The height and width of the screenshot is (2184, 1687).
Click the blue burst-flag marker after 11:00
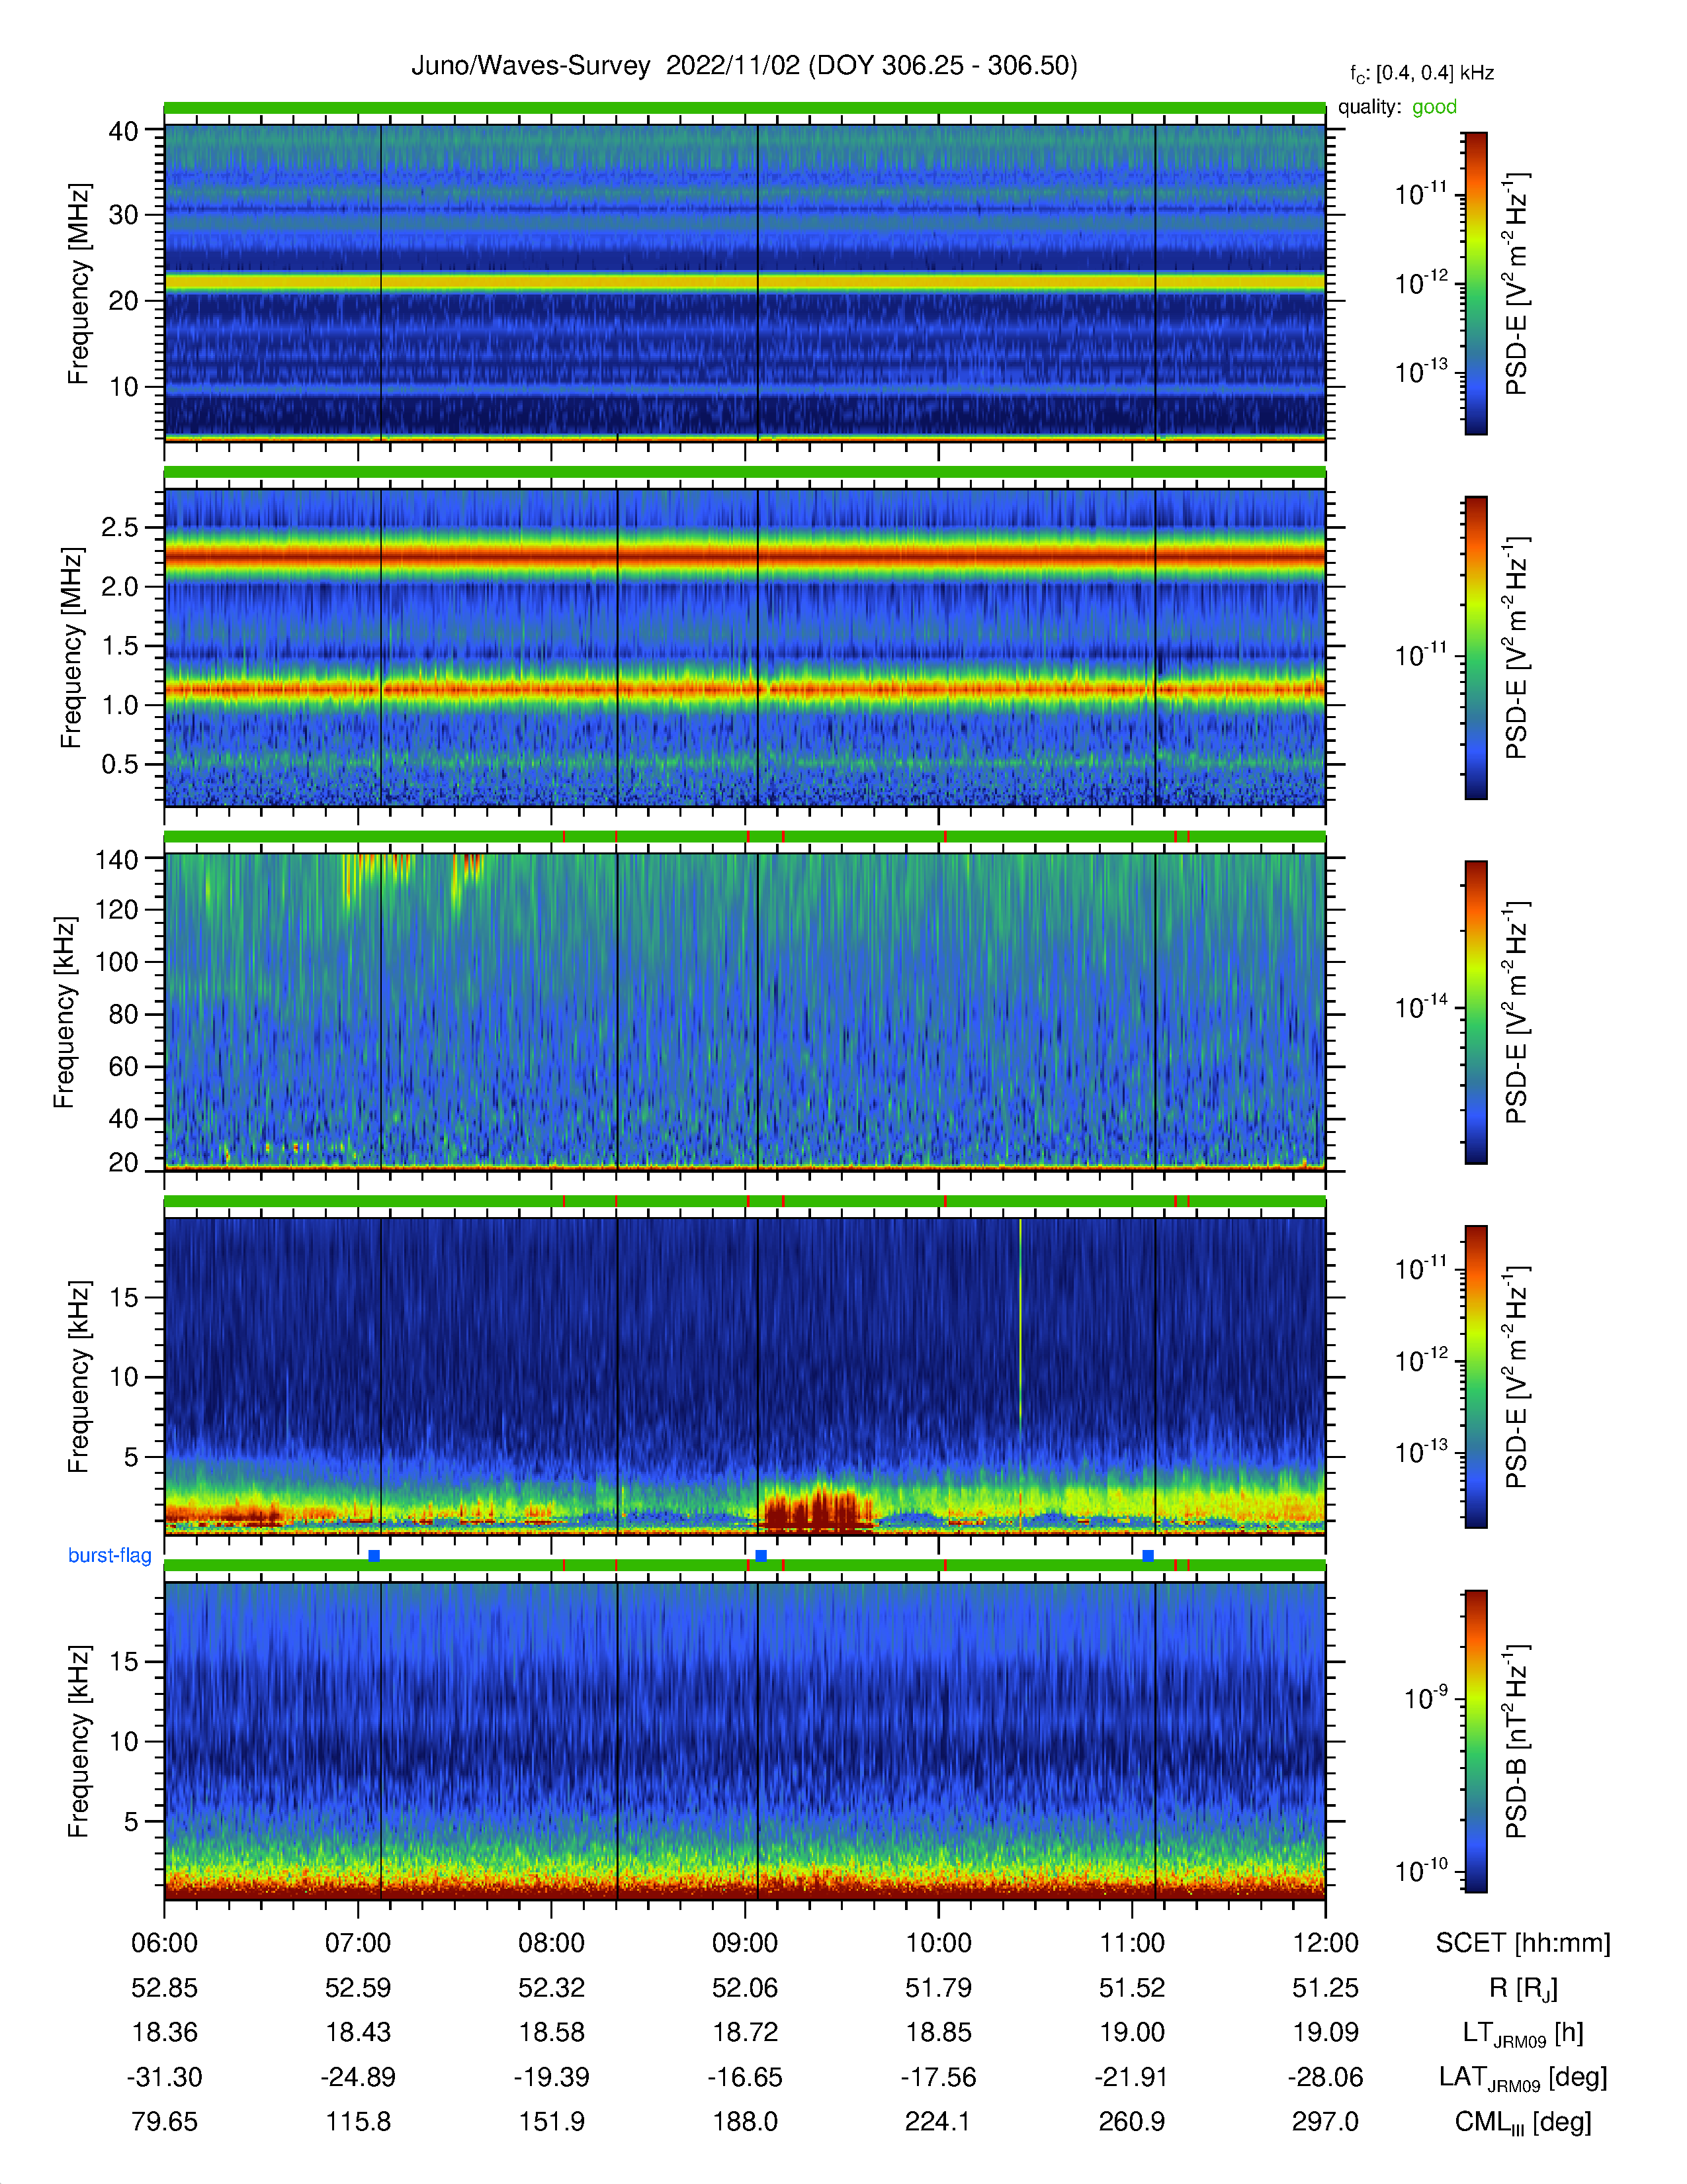pos(1147,1555)
